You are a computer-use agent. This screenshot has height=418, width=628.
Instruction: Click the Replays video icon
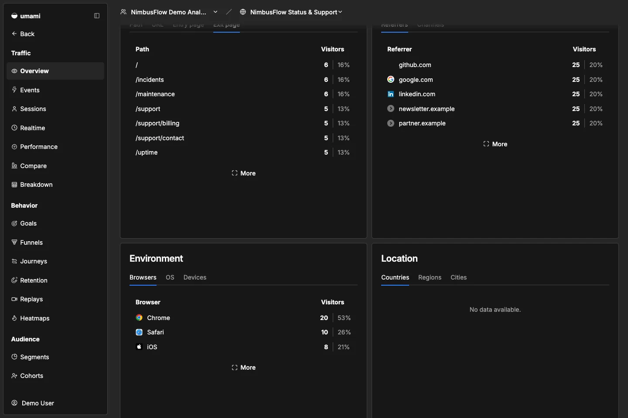coord(14,299)
